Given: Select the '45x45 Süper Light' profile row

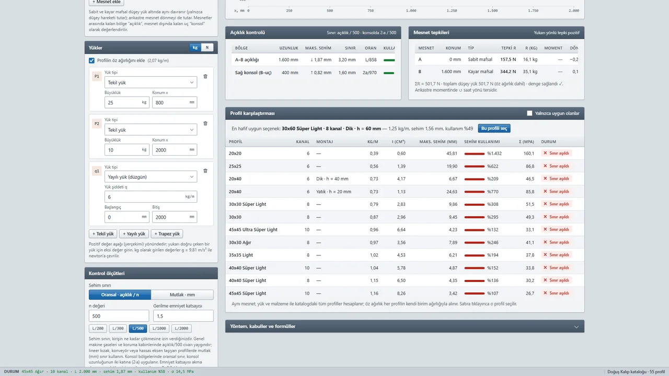Looking at the screenshot, I should 405,293.
